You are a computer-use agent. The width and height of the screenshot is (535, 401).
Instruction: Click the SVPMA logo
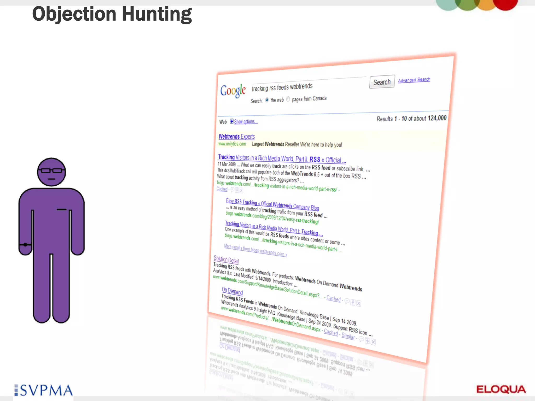[x=44, y=390]
